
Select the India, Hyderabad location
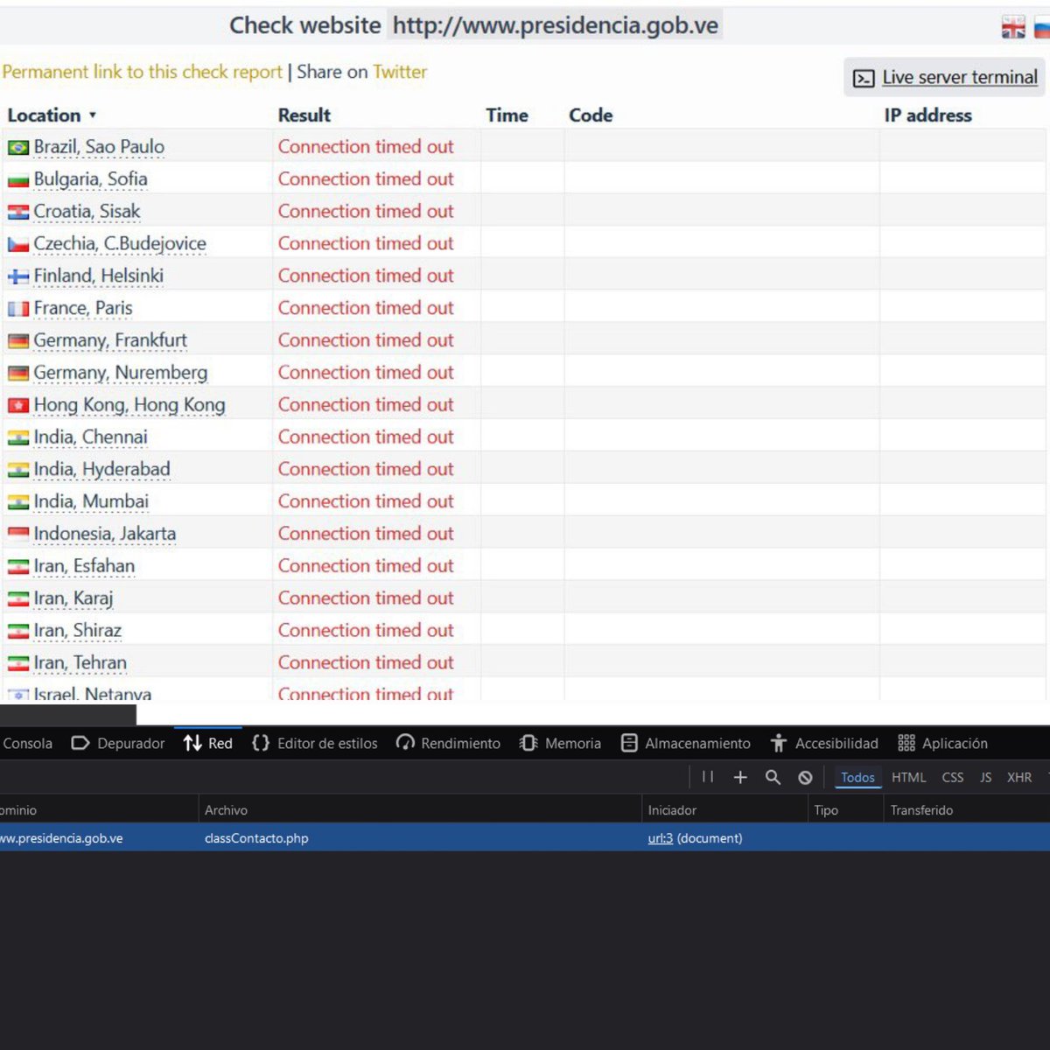click(x=101, y=469)
